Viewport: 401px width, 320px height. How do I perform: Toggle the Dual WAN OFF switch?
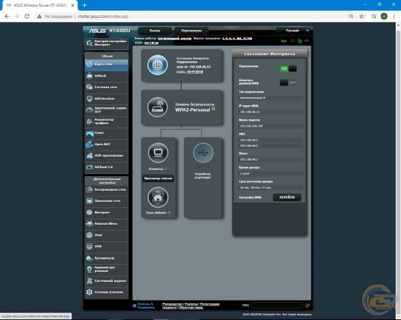point(288,83)
